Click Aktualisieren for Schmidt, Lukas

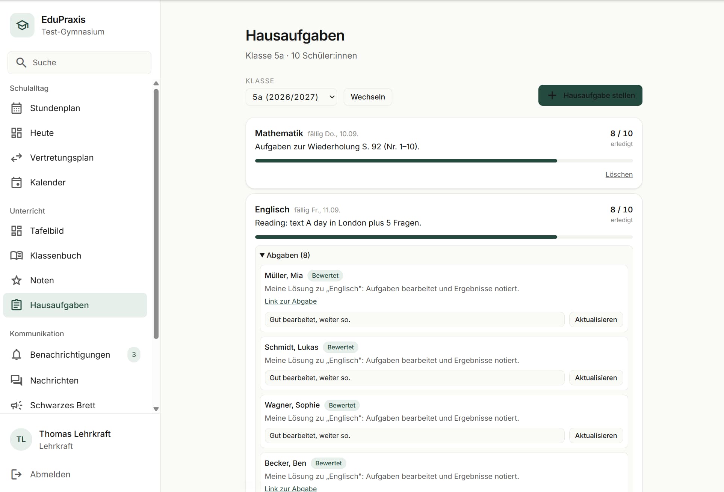click(596, 378)
